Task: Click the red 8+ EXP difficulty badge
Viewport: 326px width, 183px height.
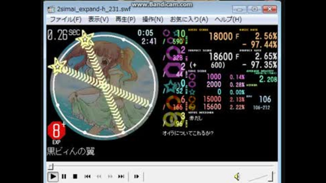Action: [56, 131]
